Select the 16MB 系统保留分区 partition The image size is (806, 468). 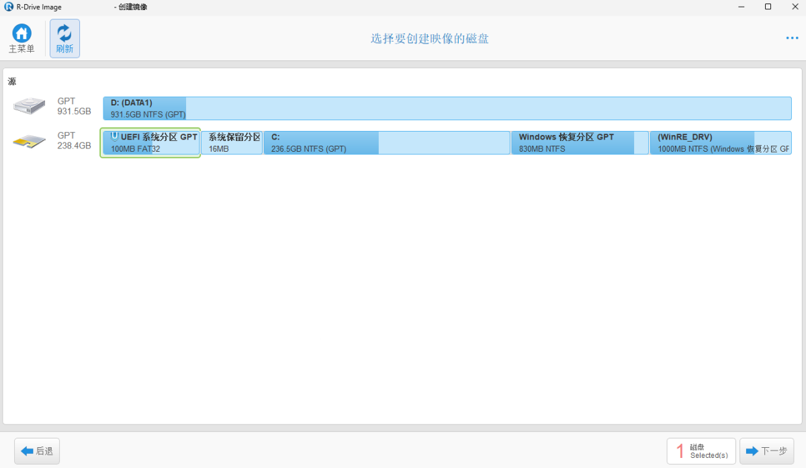tap(232, 143)
